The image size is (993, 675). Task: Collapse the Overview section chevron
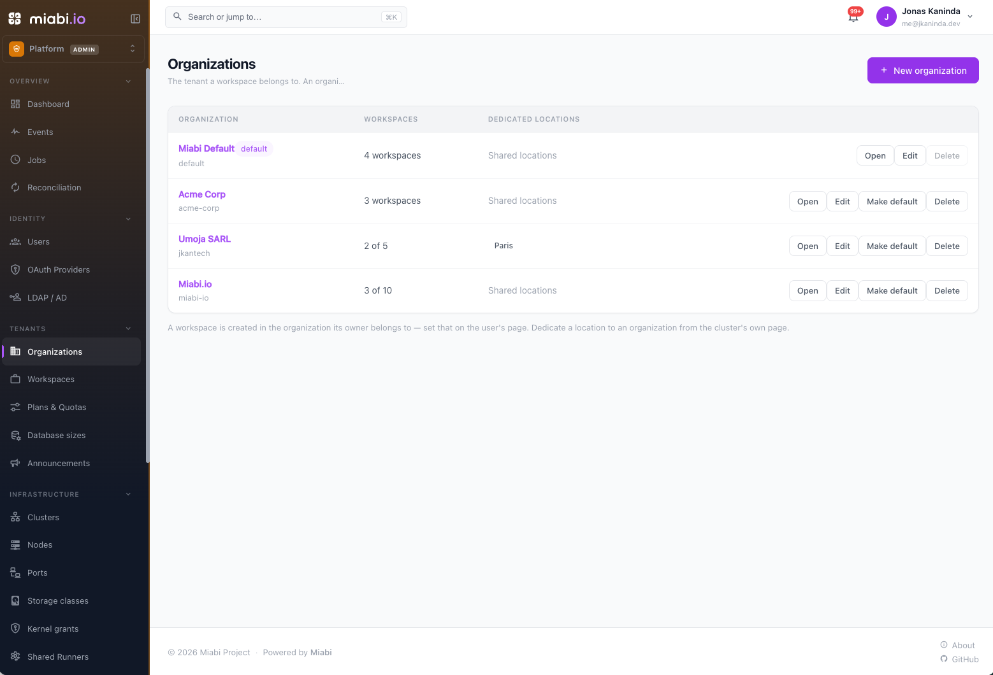128,81
